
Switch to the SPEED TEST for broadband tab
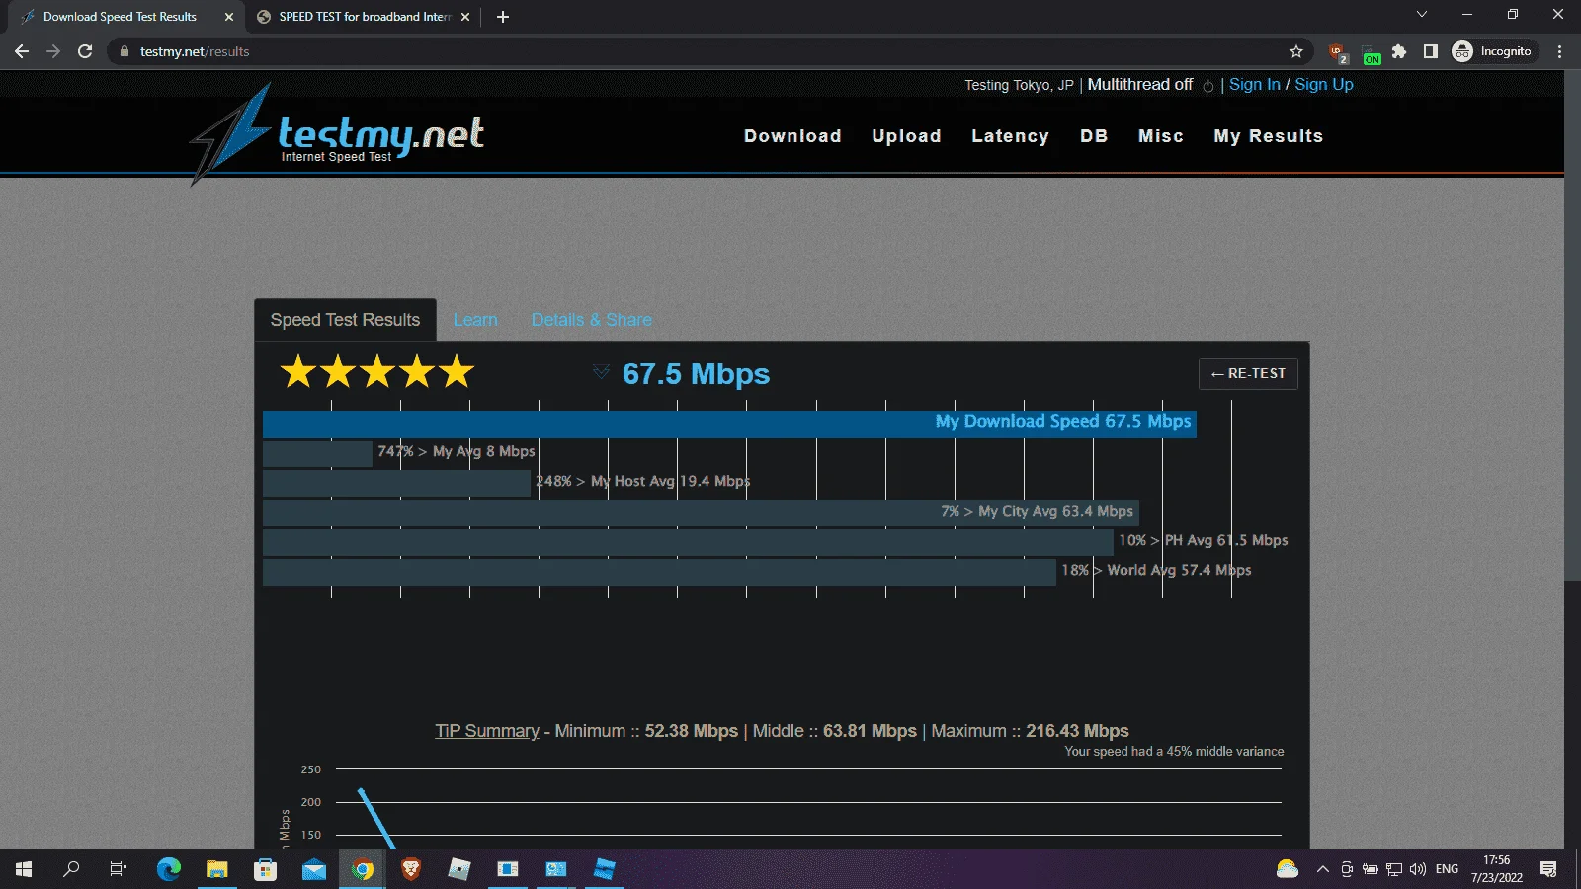(365, 17)
